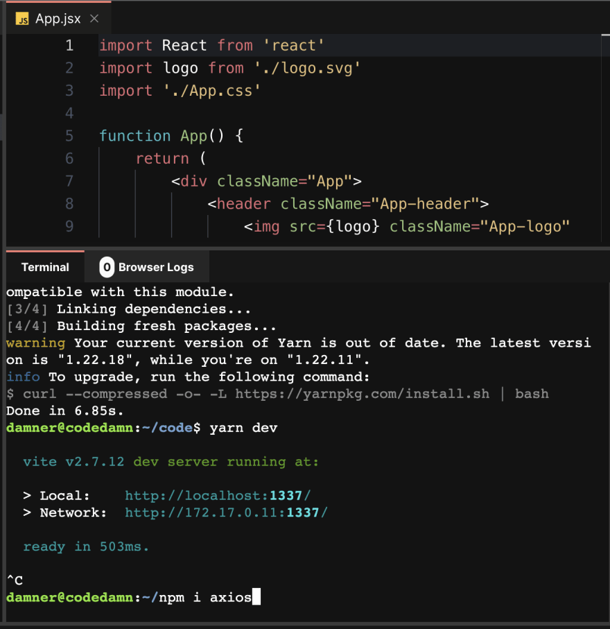Click the yellow 'warning' label in terminal

click(35, 343)
